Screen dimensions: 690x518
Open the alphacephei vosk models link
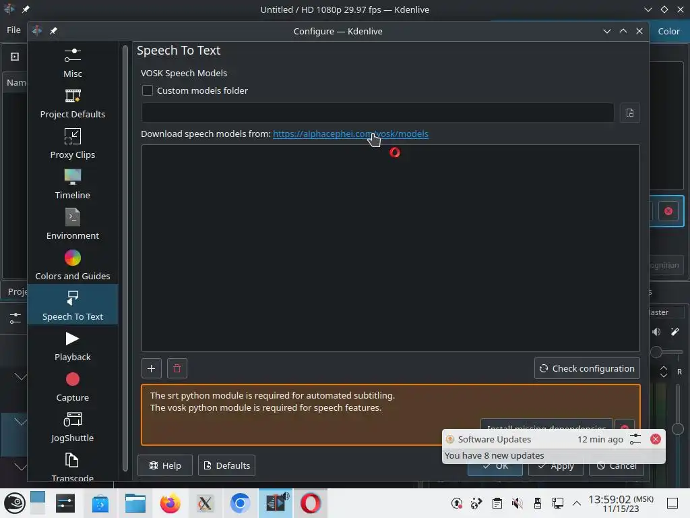[350, 134]
